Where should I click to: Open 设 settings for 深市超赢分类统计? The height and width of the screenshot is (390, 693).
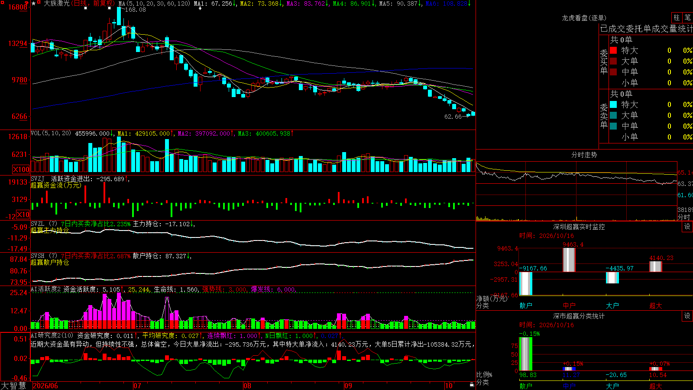click(687, 316)
